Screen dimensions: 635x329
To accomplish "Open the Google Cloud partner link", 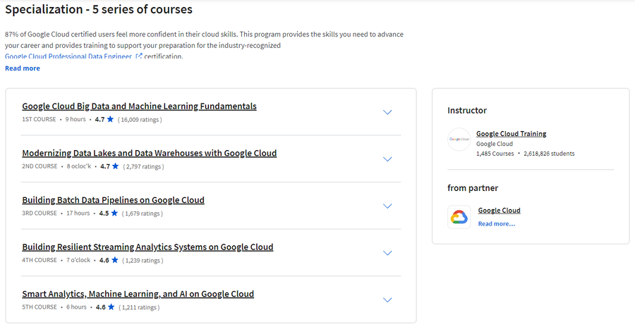I will (x=499, y=211).
